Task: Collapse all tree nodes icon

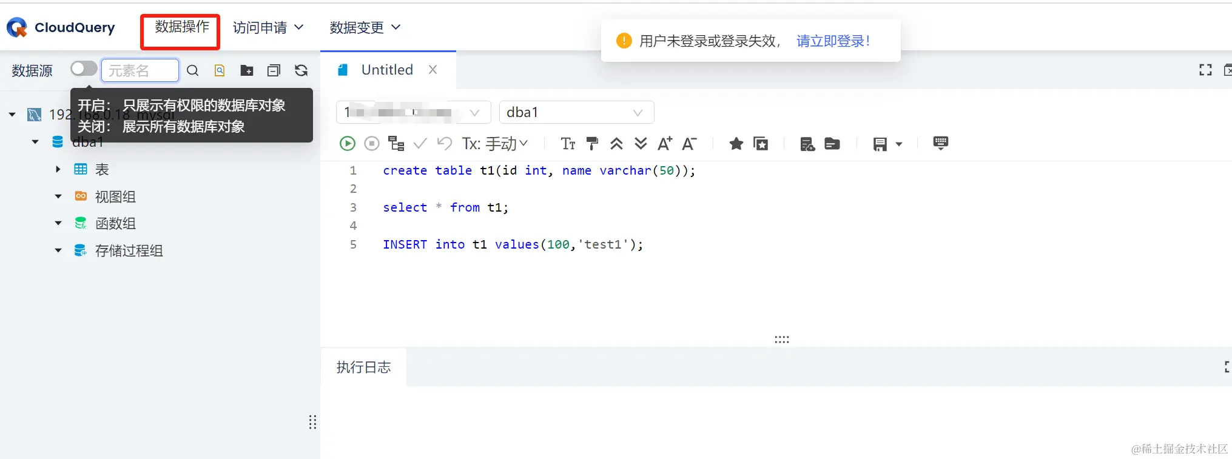Action: click(274, 70)
